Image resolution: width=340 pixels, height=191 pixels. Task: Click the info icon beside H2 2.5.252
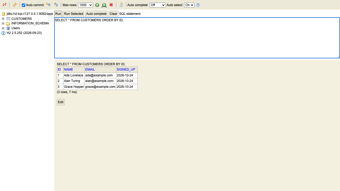pyautogui.click(x=3, y=33)
